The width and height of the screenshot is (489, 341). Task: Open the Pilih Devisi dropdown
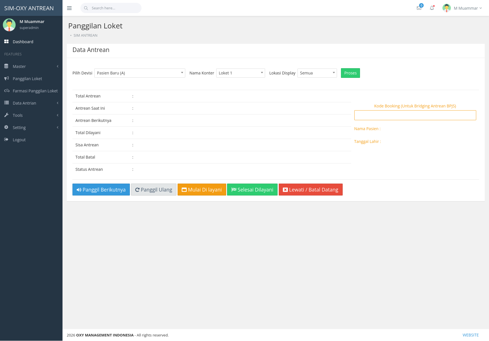click(140, 73)
